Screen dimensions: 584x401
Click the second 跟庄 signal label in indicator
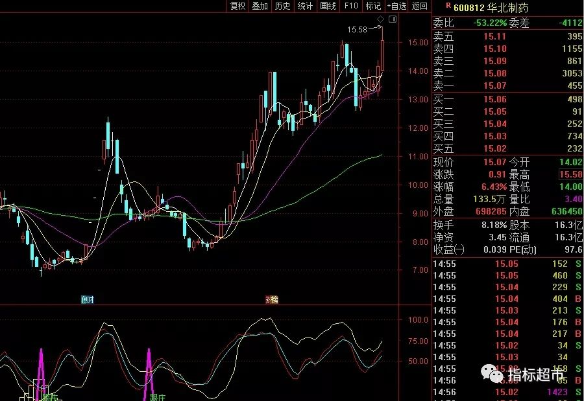coord(158,397)
